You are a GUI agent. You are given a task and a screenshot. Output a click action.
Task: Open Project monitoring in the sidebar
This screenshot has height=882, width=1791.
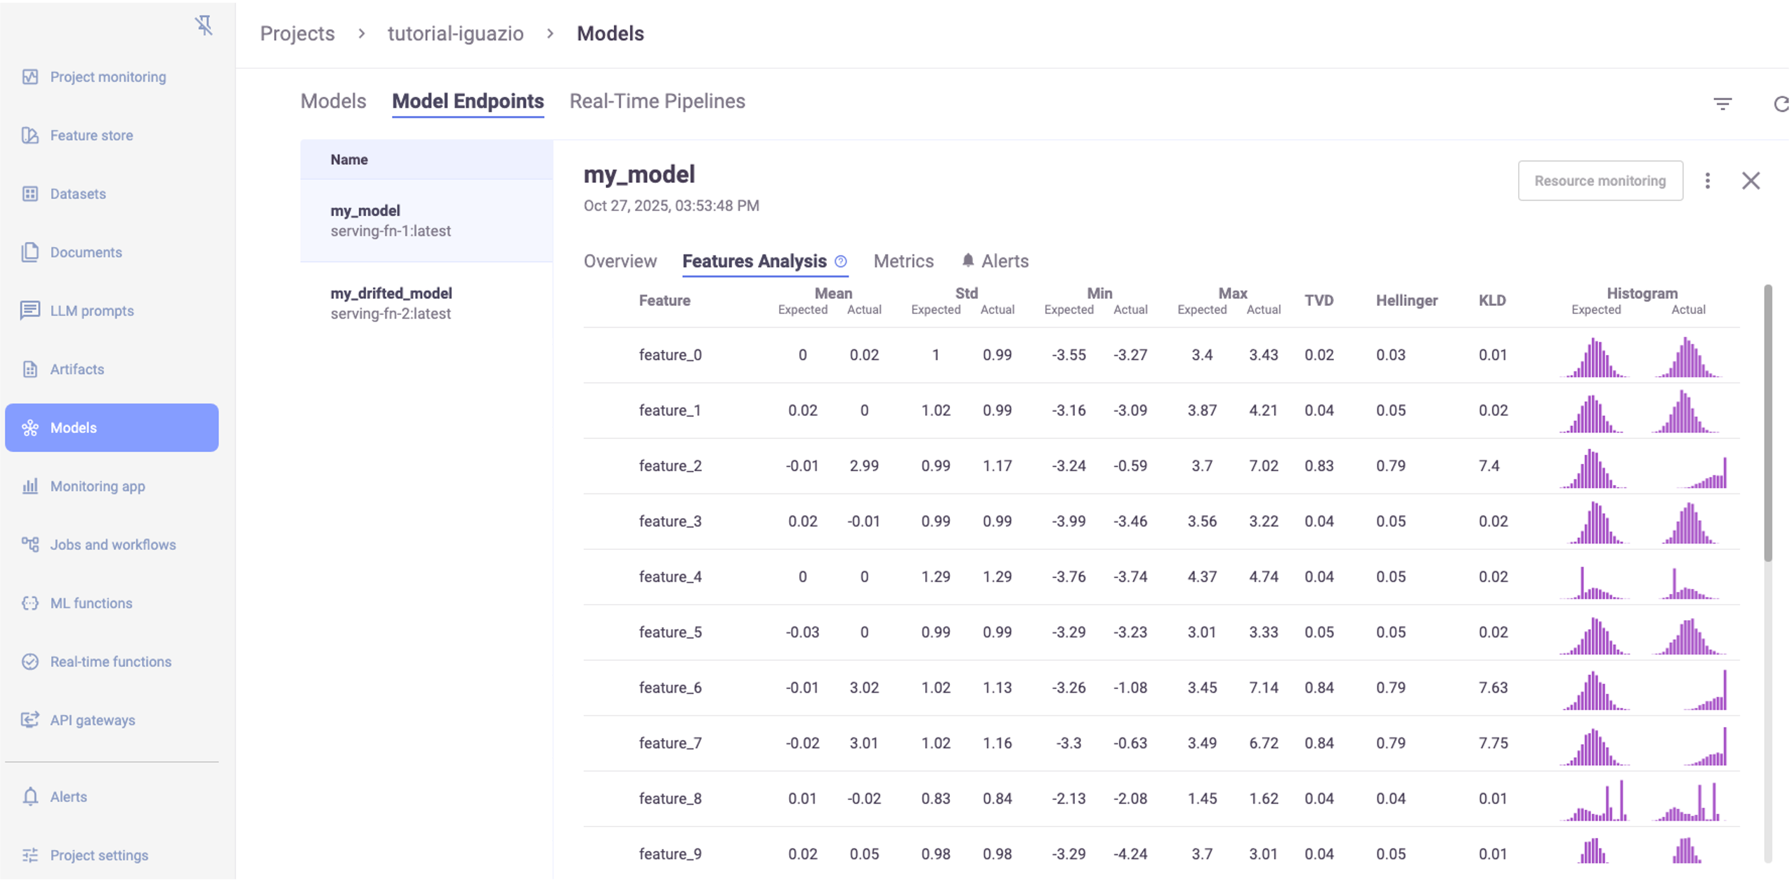click(108, 77)
